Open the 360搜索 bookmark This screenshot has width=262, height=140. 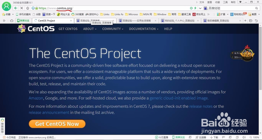point(78,14)
